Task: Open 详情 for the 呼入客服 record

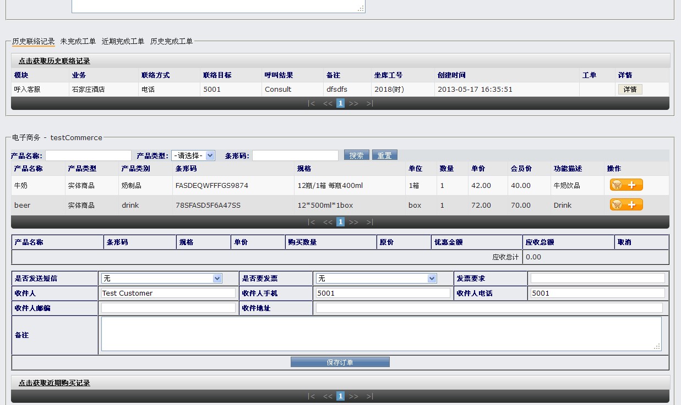Action: pyautogui.click(x=630, y=89)
